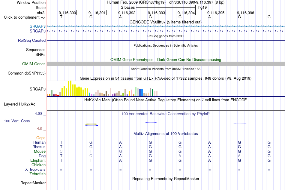Click the faded C in the Dog row
The image size is (285, 190).
coord(91,156)
